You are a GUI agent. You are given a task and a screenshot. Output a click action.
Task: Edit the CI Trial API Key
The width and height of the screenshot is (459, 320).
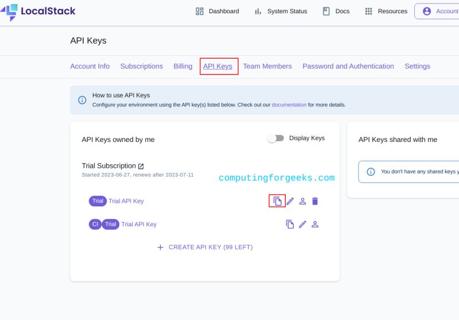click(x=303, y=224)
